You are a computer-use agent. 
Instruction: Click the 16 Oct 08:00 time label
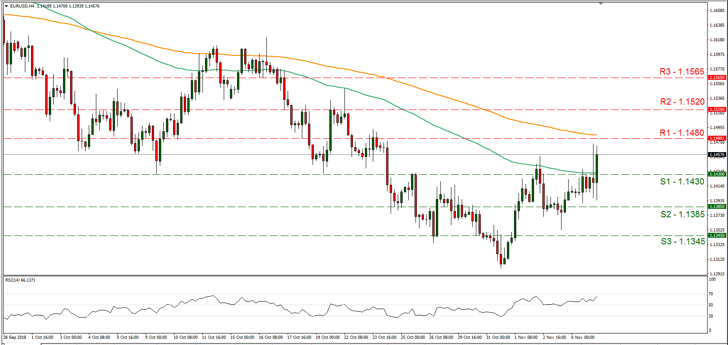click(x=271, y=337)
